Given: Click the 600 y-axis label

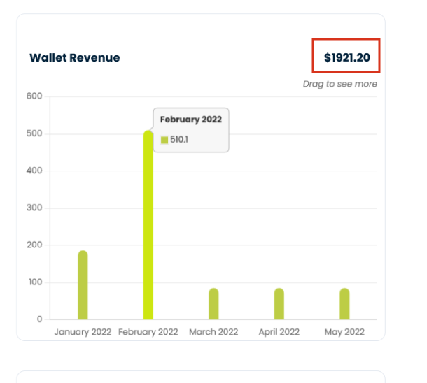Looking at the screenshot, I should coord(34,96).
